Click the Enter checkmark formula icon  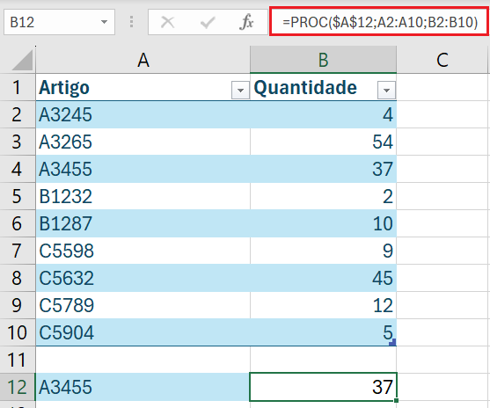tap(208, 22)
